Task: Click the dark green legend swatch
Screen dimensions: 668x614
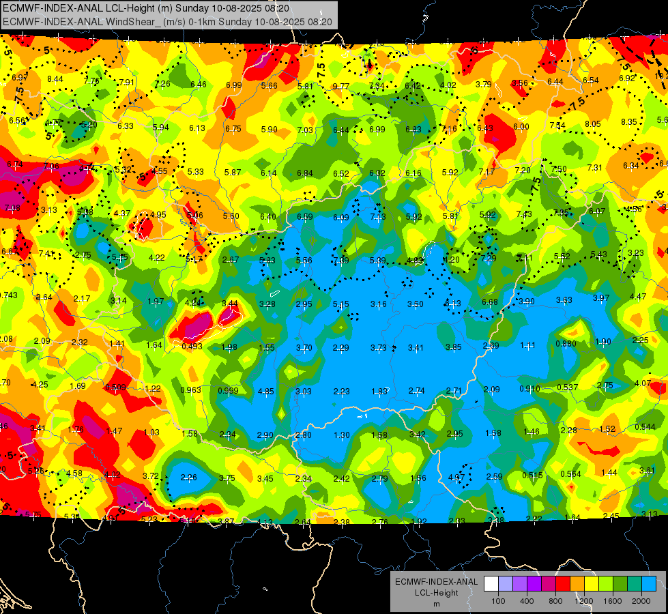Action: [621, 584]
